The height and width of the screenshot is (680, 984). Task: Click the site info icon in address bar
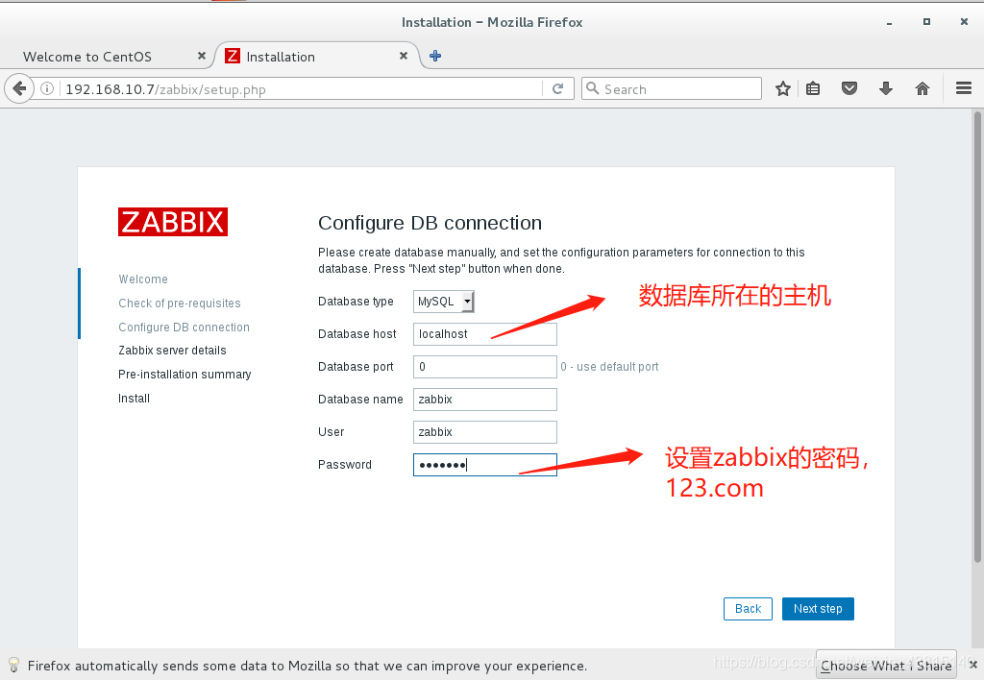[x=47, y=87]
